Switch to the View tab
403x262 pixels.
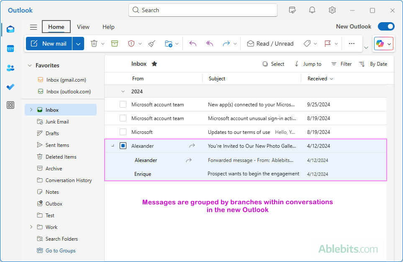(83, 27)
